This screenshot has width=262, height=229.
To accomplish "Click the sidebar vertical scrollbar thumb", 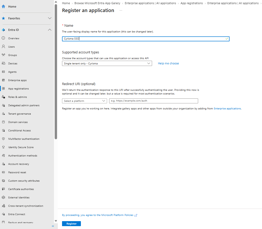I will pos(56,72).
